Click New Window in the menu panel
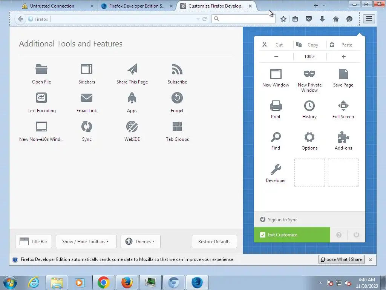This screenshot has width=386, height=290. point(276,78)
